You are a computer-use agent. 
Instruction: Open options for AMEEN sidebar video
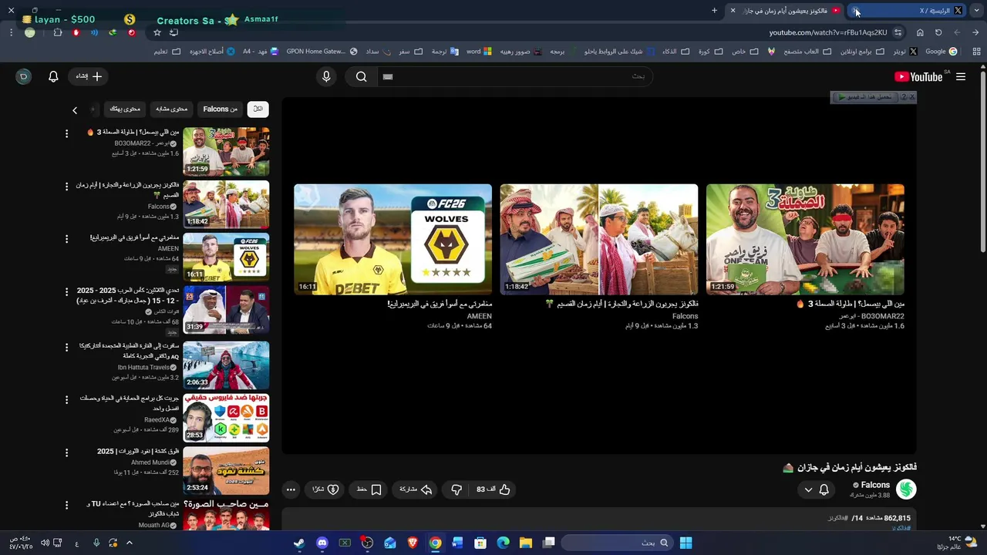click(x=66, y=239)
